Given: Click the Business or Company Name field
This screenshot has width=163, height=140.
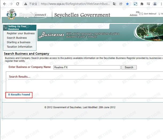Looking at the screenshot, I should click(x=87, y=67).
